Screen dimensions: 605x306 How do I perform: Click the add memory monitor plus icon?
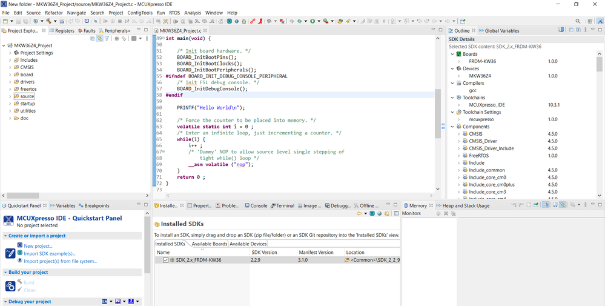click(x=438, y=214)
